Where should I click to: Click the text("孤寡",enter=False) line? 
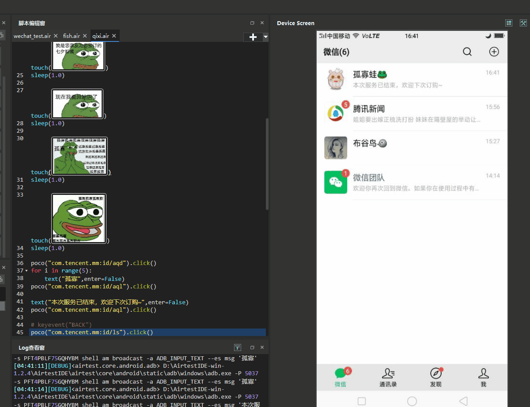(x=84, y=279)
